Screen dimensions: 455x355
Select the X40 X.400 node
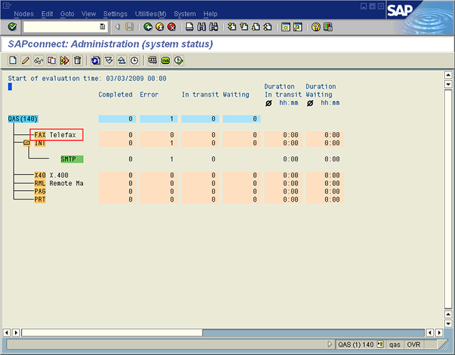pyautogui.click(x=51, y=175)
